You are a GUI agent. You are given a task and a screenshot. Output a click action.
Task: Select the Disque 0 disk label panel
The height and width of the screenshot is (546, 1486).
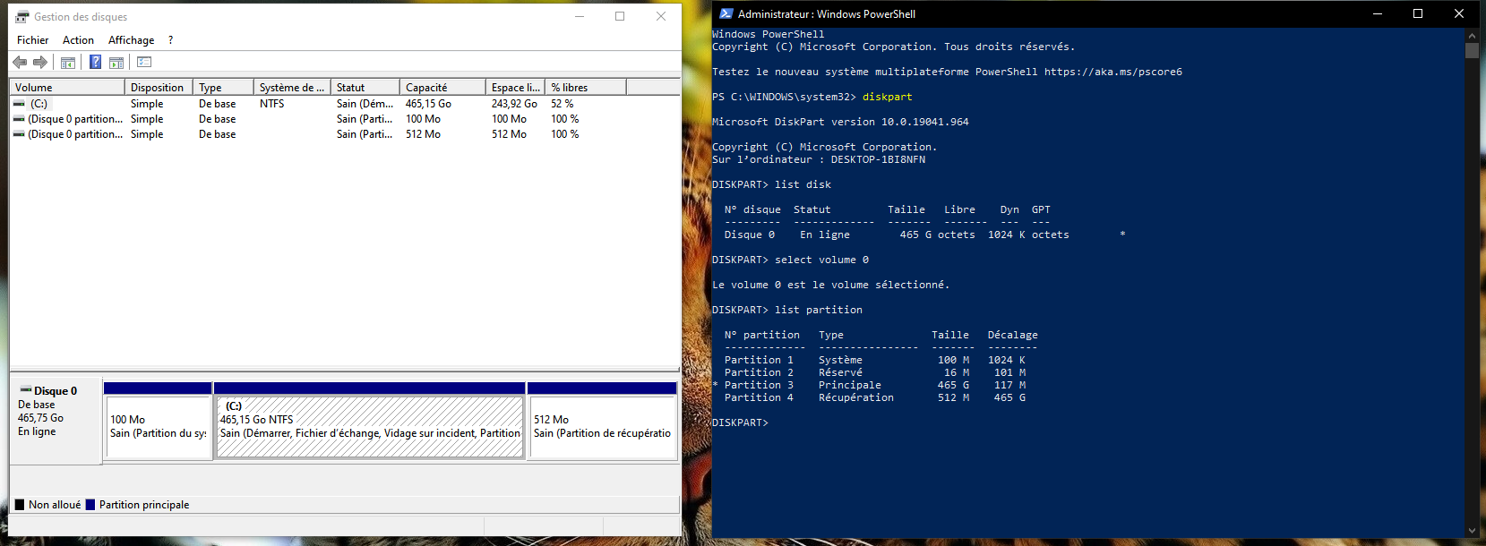point(56,421)
